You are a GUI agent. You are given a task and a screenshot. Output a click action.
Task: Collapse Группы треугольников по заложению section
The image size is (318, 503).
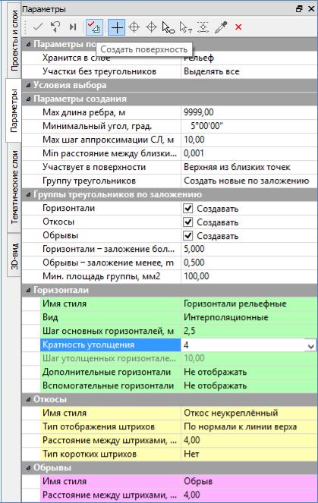(x=29, y=194)
